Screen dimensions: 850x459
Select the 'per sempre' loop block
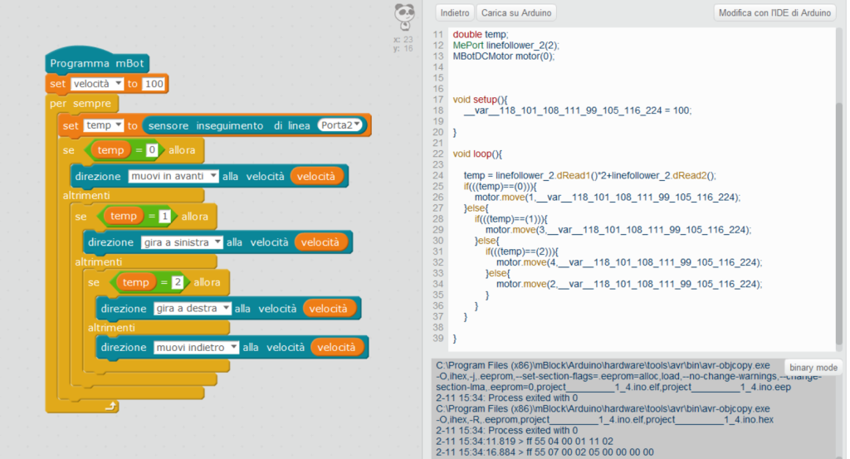click(x=81, y=103)
